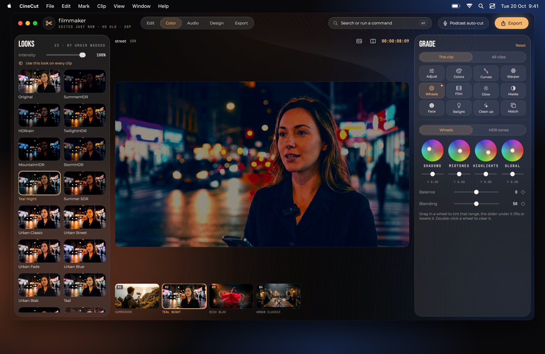Switch to the Edit workspace tab
The width and height of the screenshot is (545, 354).
[150, 23]
